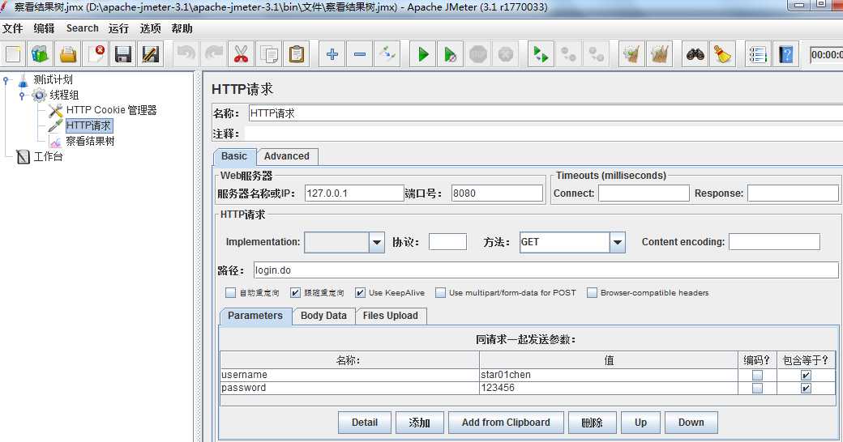Screen dimensions: 843x442
Task: Open the Search menu
Action: 82,28
